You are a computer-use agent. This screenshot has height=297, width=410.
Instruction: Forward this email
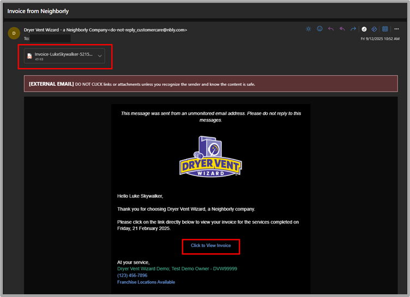353,29
